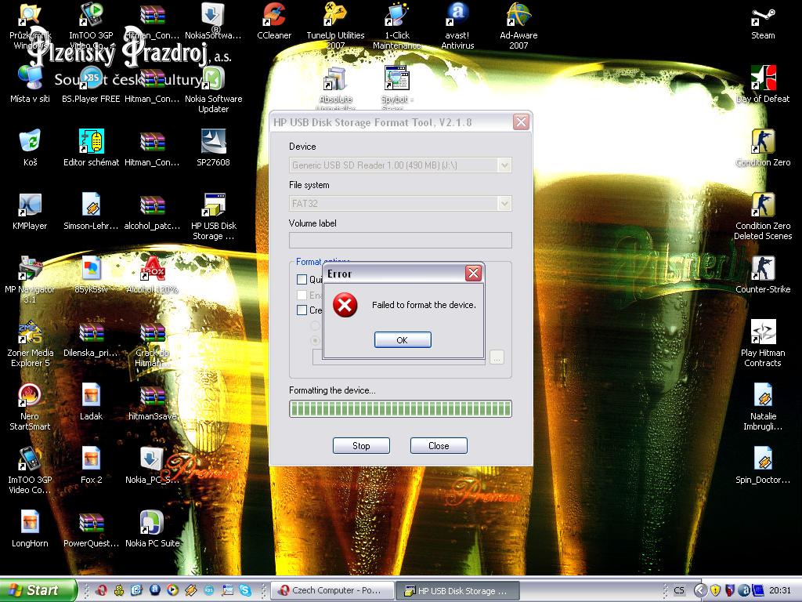The height and width of the screenshot is (602, 802).
Task: Open CCleaner desktop icon
Action: coord(274,20)
